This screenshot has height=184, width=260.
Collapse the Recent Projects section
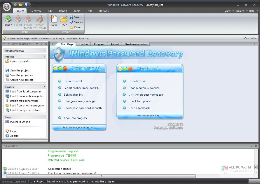(x=44, y=51)
